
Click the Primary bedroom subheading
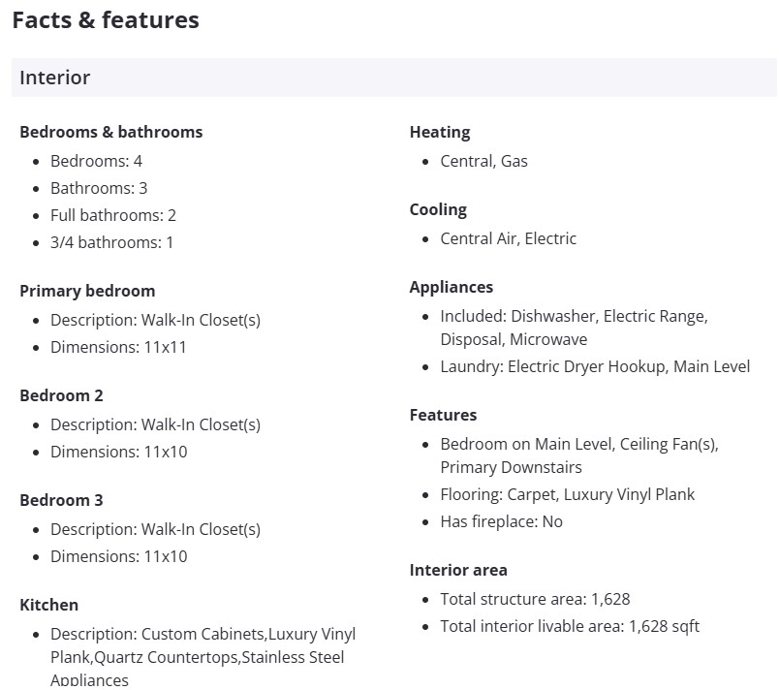tap(87, 291)
